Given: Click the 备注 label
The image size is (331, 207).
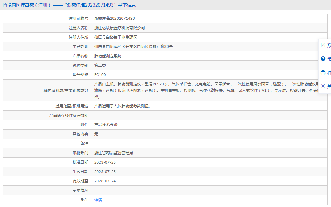Looking at the screenshot, I should tap(84, 143).
